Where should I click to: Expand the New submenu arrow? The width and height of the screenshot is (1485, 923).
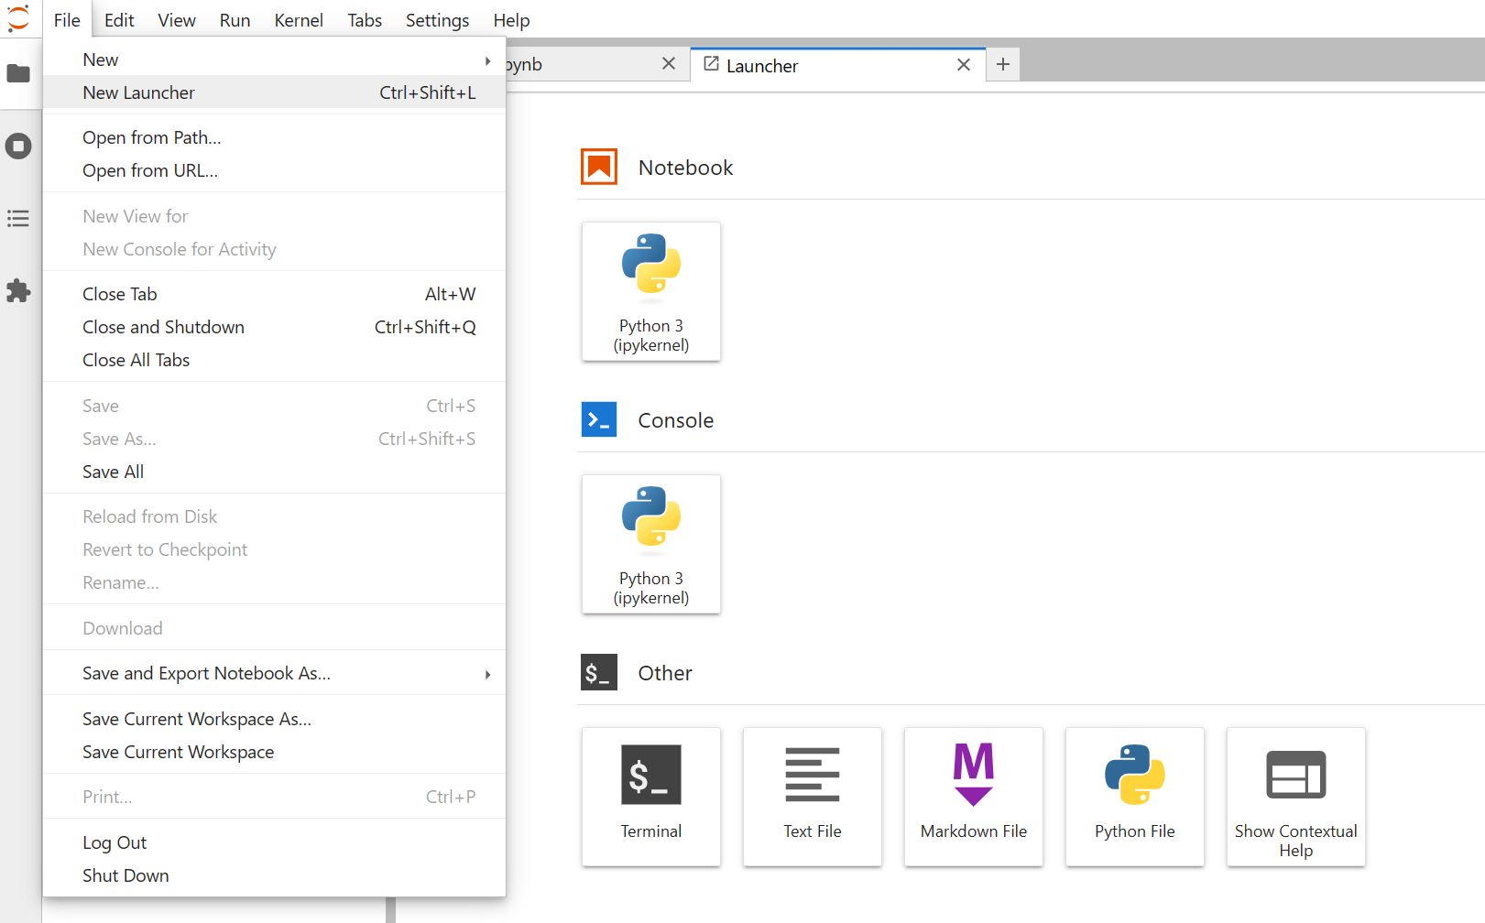(487, 60)
